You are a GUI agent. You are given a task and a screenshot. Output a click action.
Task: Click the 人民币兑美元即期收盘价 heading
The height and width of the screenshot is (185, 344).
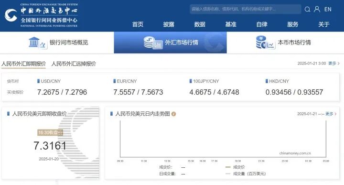[40, 114]
